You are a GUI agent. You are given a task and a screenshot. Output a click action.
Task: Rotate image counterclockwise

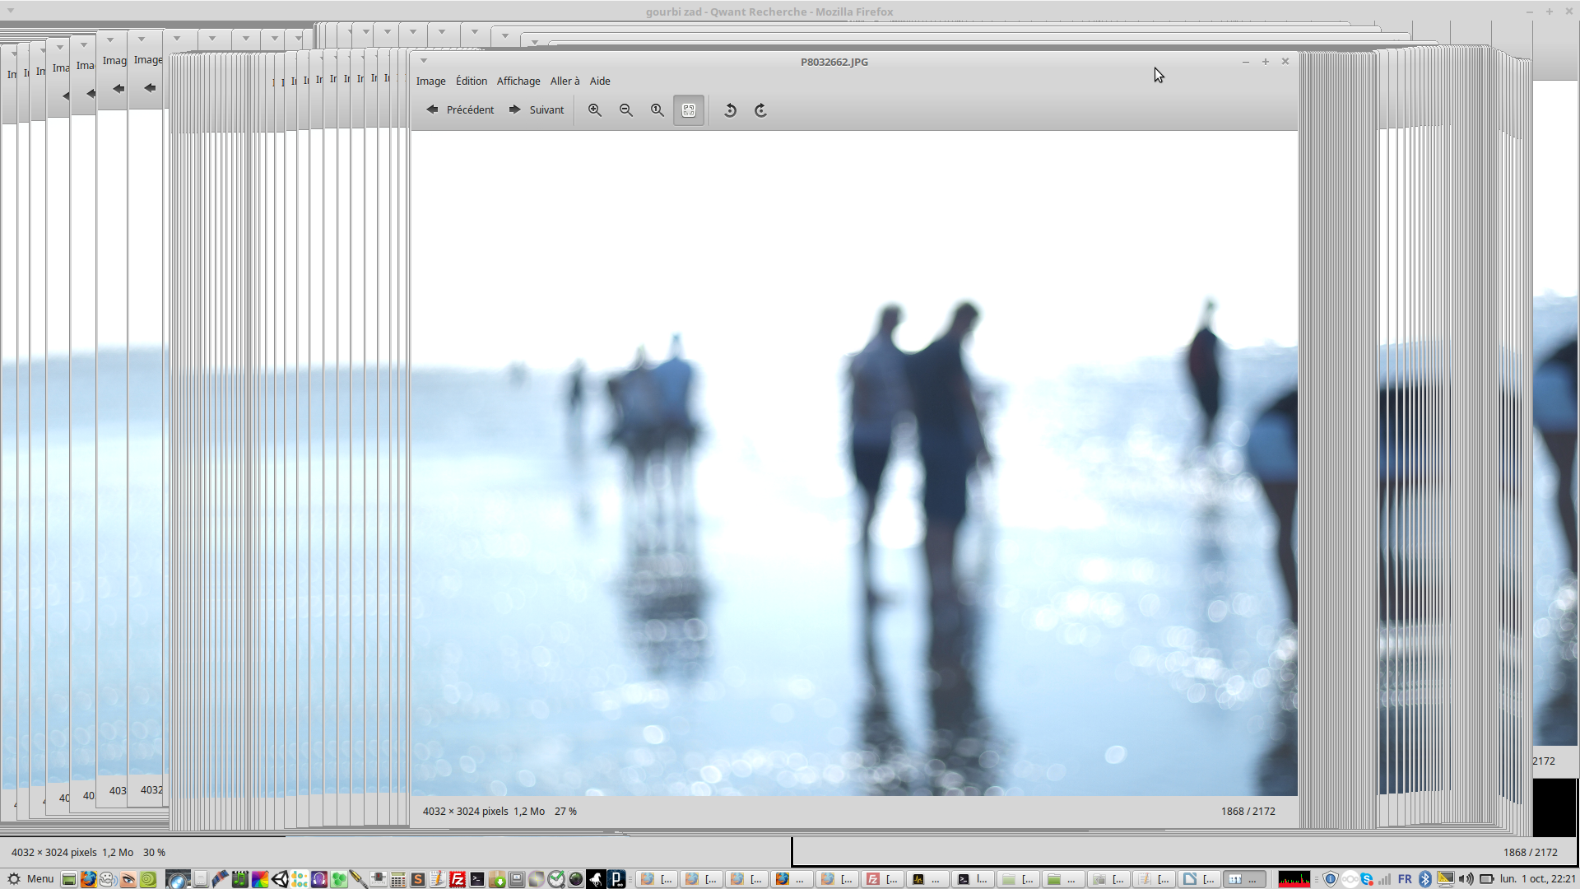click(729, 110)
